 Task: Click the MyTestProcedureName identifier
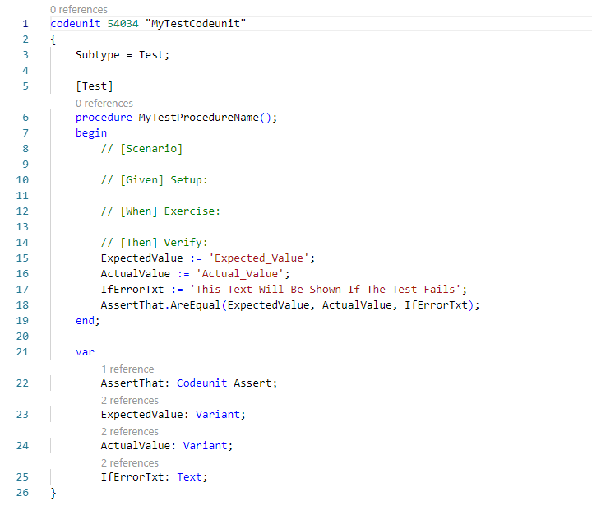pyautogui.click(x=199, y=118)
